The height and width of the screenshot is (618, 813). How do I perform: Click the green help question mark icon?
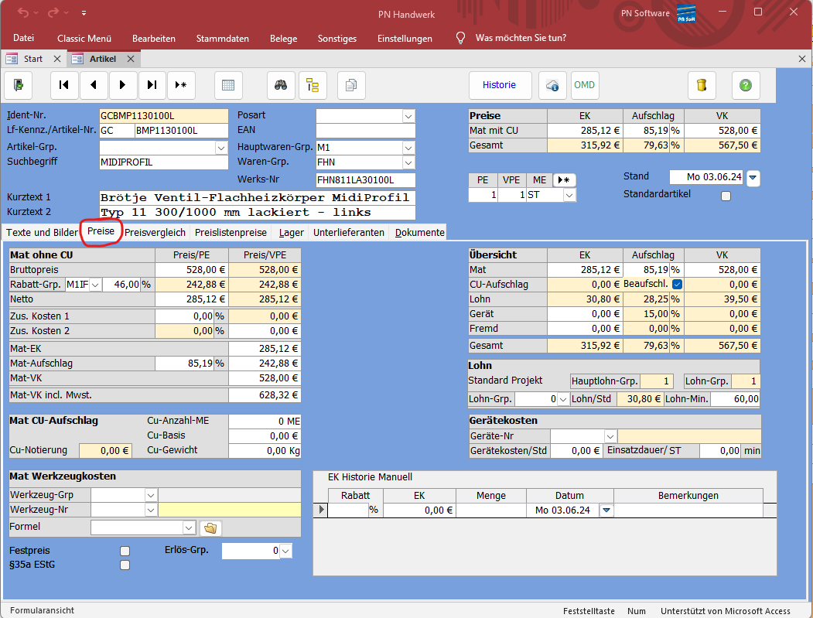tap(745, 85)
